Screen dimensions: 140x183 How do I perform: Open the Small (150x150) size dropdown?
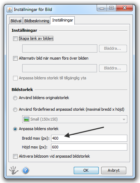coord(75,119)
